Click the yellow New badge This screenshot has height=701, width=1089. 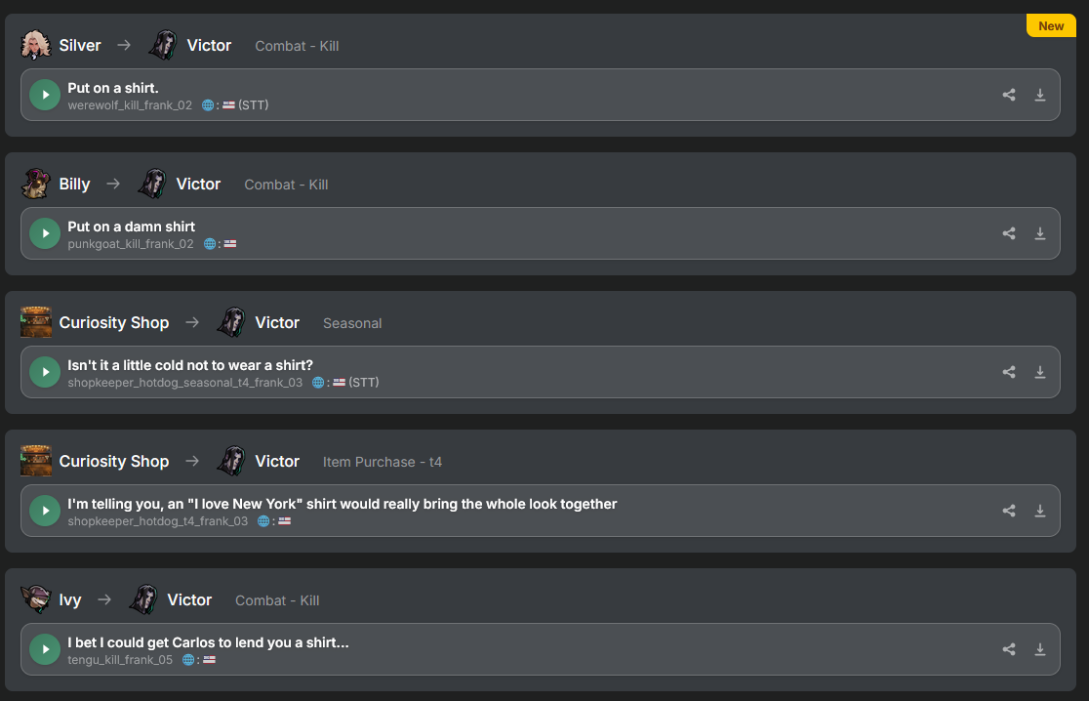point(1051,25)
